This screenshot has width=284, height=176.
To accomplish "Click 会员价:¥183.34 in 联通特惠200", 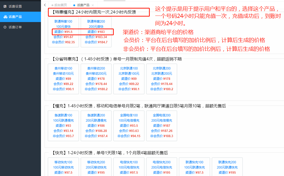I will tap(96, 37).
